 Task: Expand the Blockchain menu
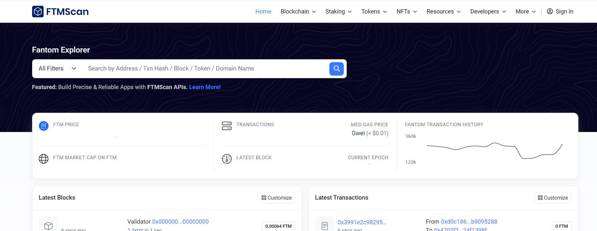pyautogui.click(x=298, y=12)
